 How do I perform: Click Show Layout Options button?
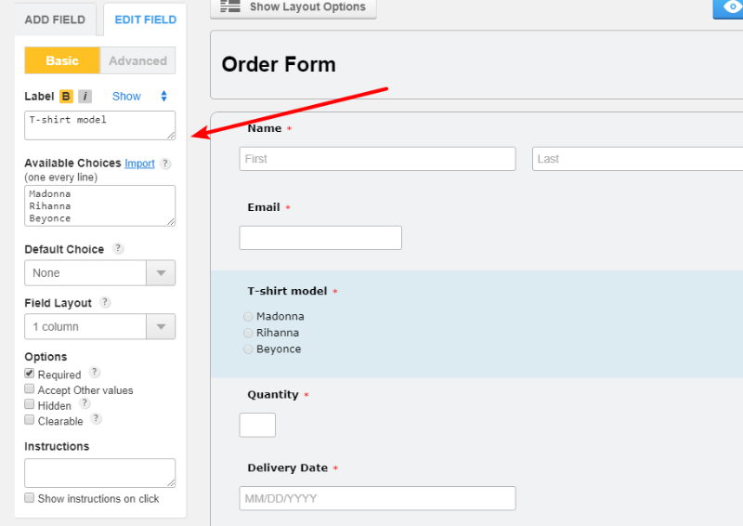pyautogui.click(x=293, y=7)
